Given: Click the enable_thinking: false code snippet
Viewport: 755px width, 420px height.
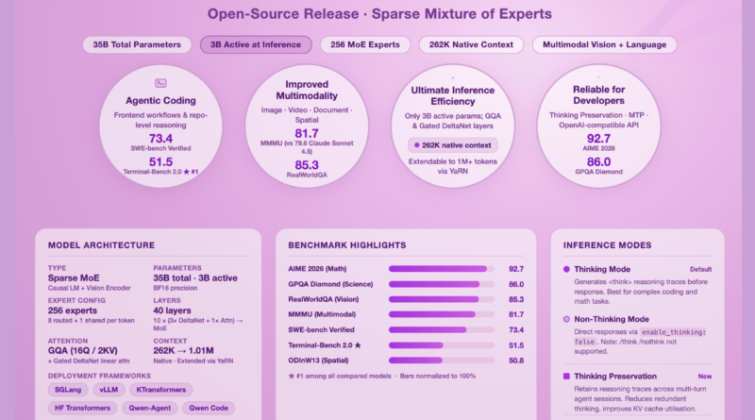Looking at the screenshot, I should point(640,337).
